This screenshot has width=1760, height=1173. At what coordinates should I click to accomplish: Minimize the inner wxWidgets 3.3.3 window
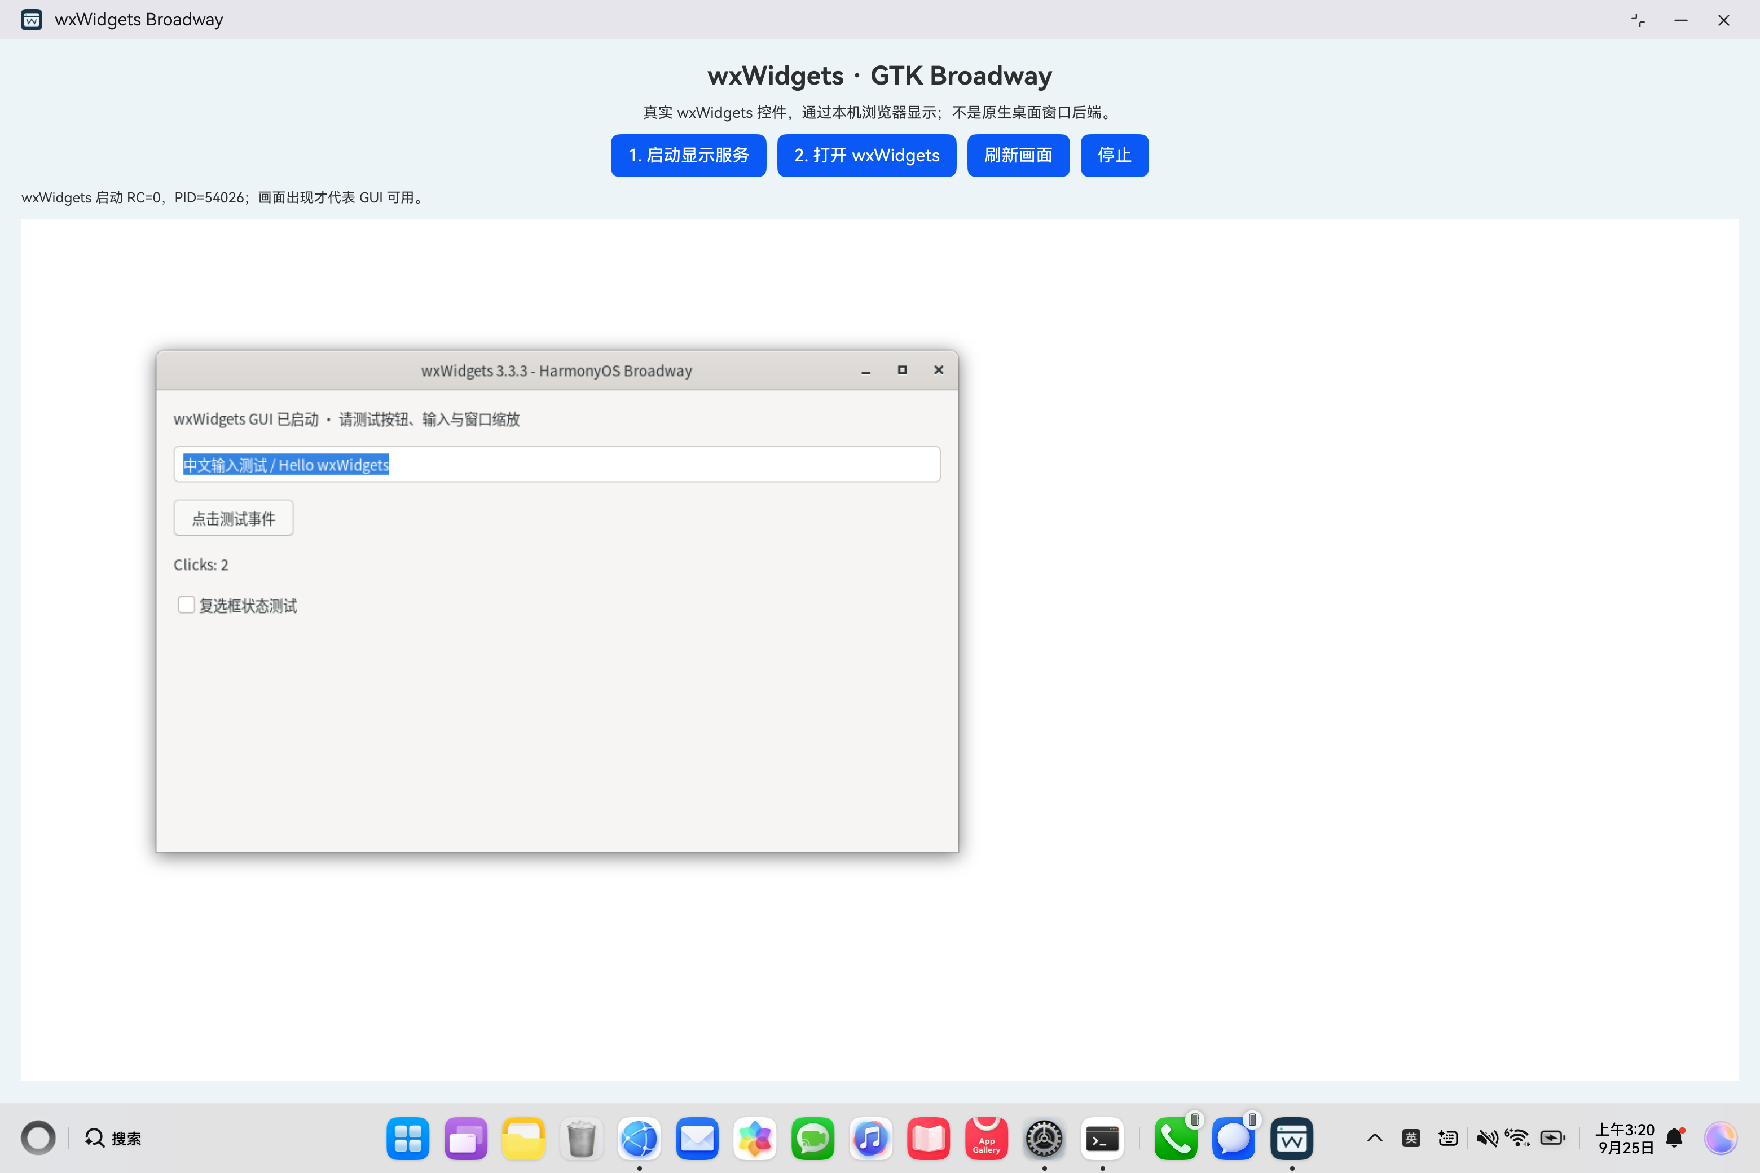[866, 371]
